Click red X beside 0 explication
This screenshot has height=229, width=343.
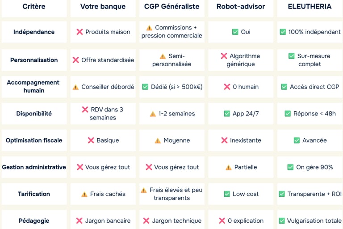tap(222, 221)
